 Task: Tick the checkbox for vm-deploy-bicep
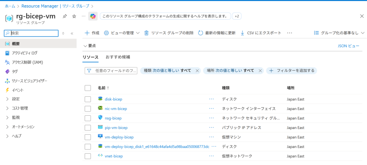88,137
